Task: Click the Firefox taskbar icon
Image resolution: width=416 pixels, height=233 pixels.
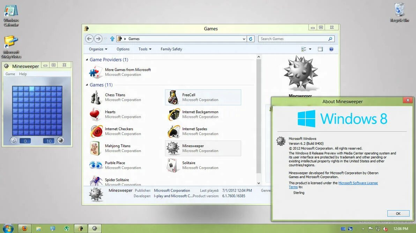Action: 25,228
